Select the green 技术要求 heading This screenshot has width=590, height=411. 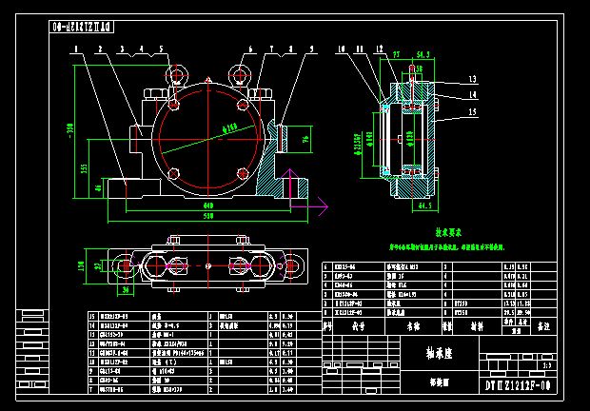coord(448,233)
